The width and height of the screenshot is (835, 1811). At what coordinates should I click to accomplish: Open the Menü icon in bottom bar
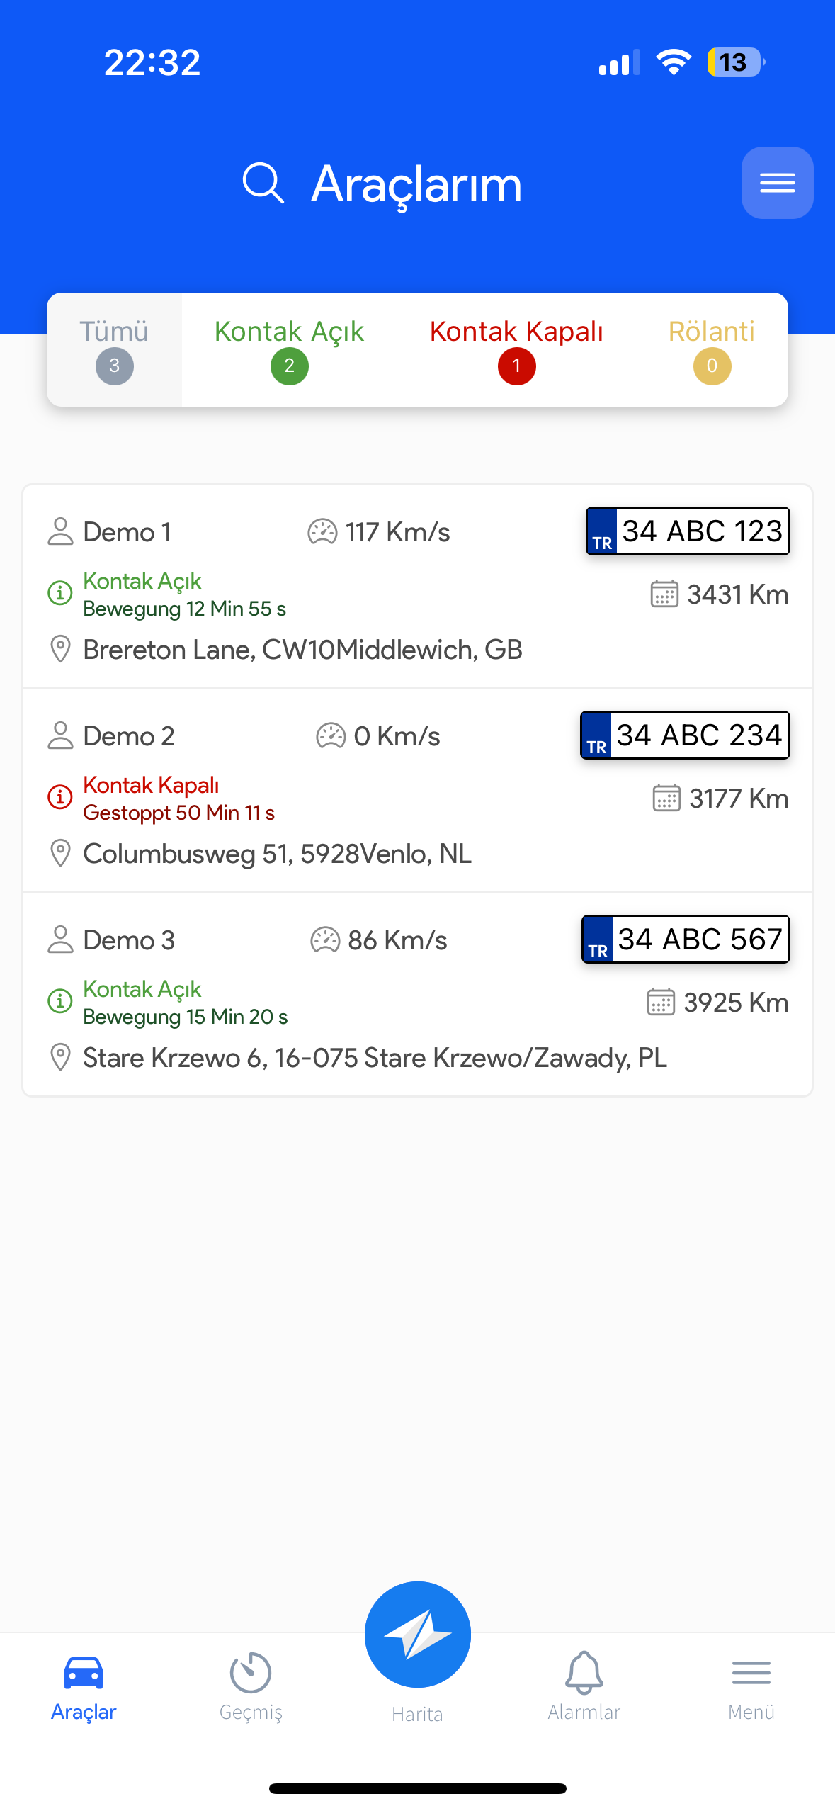tap(751, 1673)
